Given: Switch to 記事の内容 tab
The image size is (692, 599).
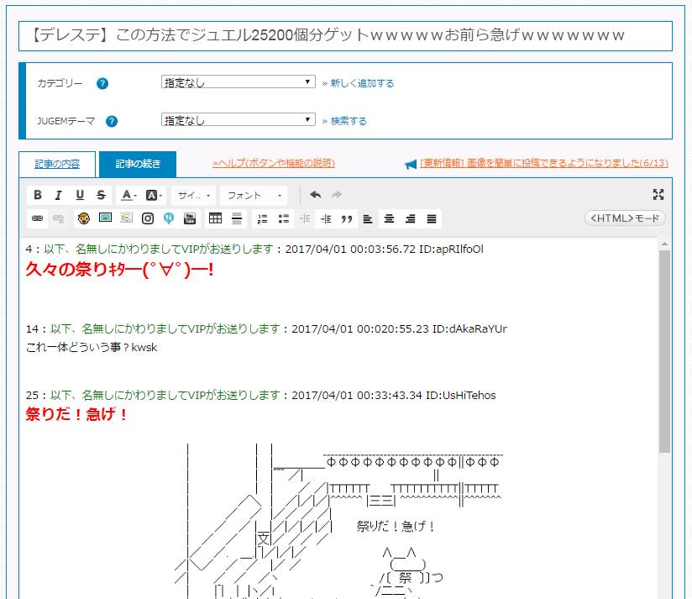Looking at the screenshot, I should (57, 164).
